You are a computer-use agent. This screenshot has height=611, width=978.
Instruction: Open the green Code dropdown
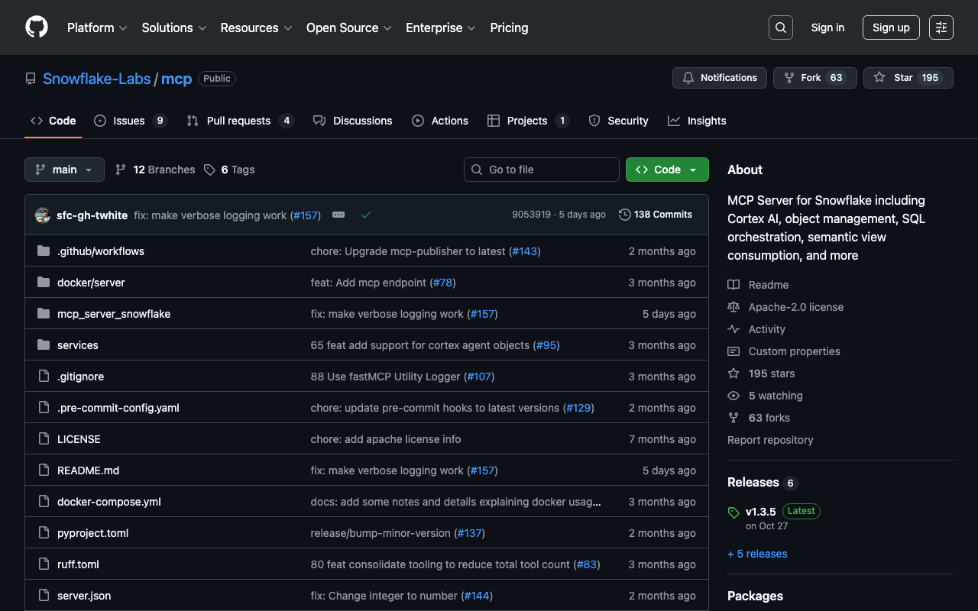(666, 170)
